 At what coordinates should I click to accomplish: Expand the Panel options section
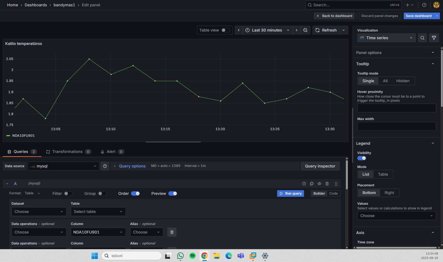pyautogui.click(x=395, y=53)
